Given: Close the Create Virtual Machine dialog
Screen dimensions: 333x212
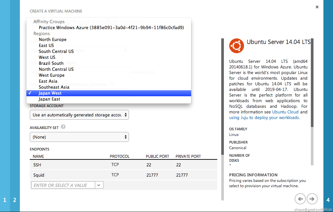Looking at the screenshot, I should 317,7.
